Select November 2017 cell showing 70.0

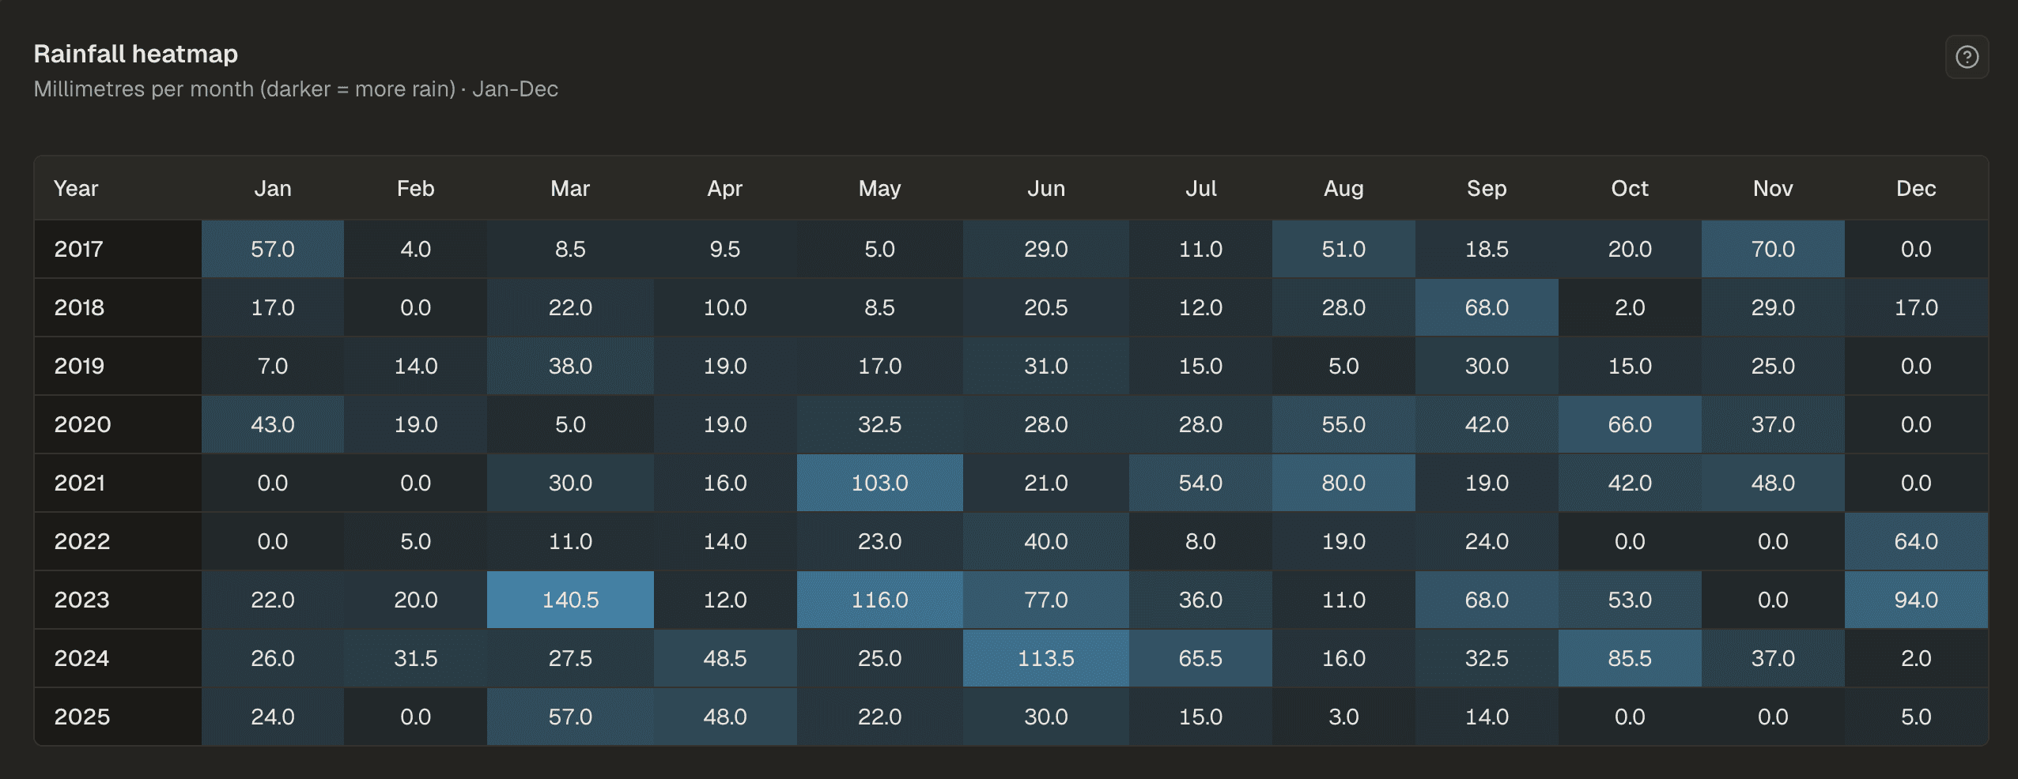pyautogui.click(x=1773, y=249)
